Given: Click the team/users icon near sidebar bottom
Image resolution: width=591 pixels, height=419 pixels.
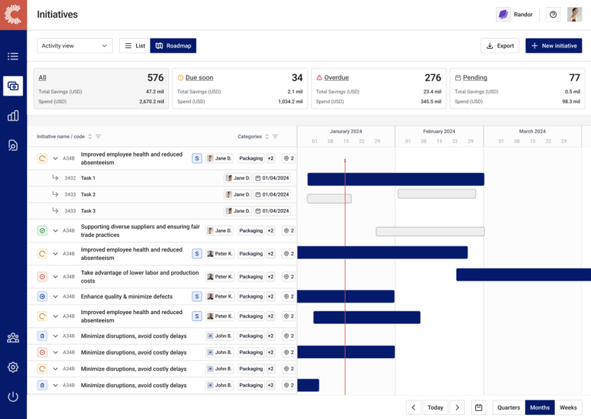Looking at the screenshot, I should pyautogui.click(x=13, y=338).
